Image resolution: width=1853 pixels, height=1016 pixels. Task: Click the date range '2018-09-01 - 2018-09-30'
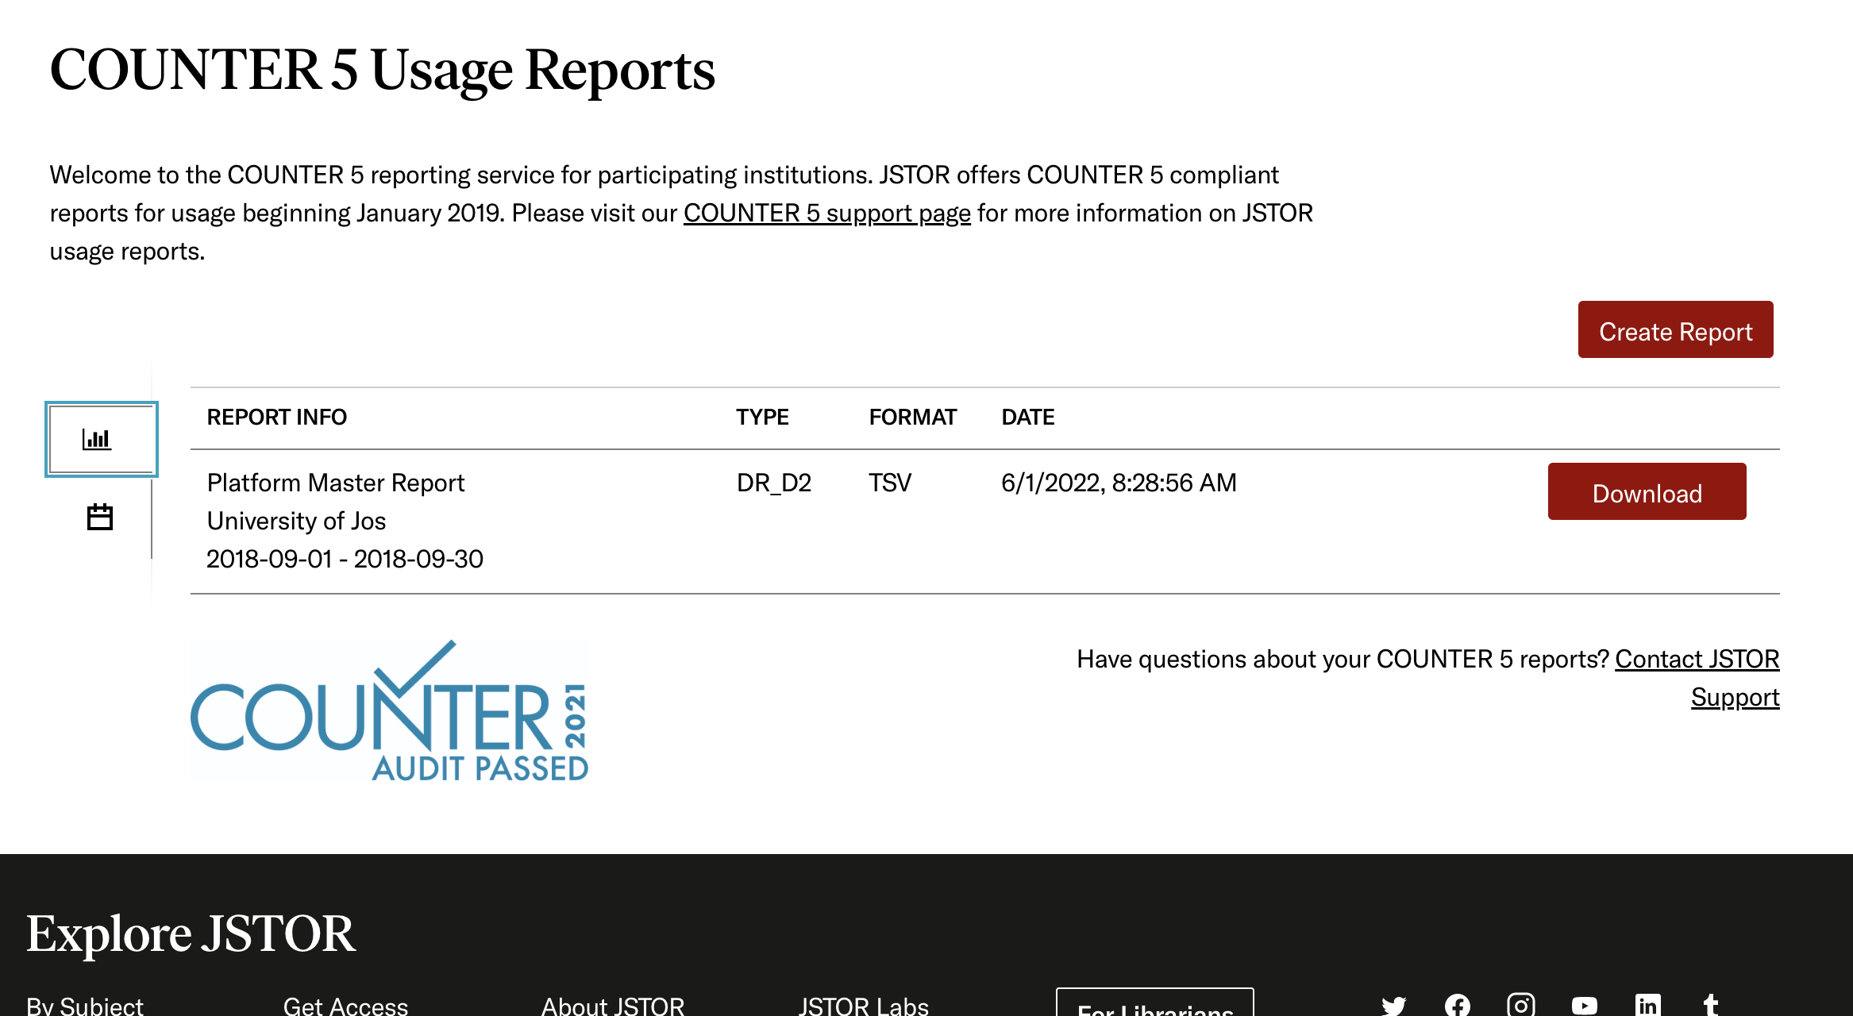[x=345, y=559]
